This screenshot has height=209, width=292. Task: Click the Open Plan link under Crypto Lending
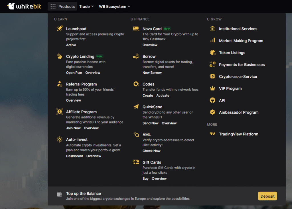(x=74, y=73)
